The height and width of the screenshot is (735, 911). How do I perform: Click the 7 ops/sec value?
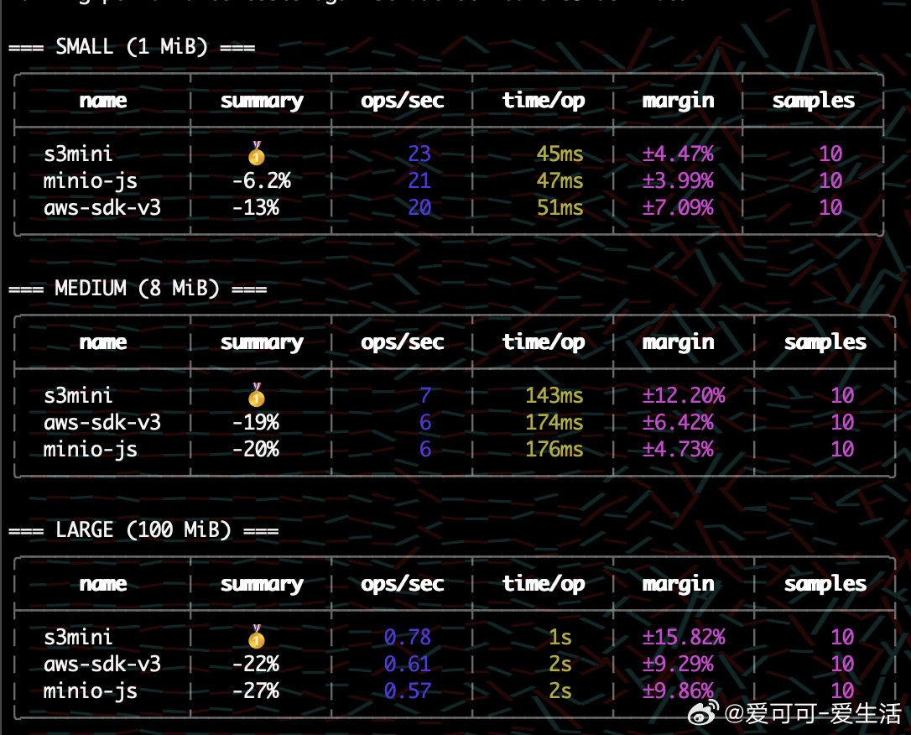[425, 396]
